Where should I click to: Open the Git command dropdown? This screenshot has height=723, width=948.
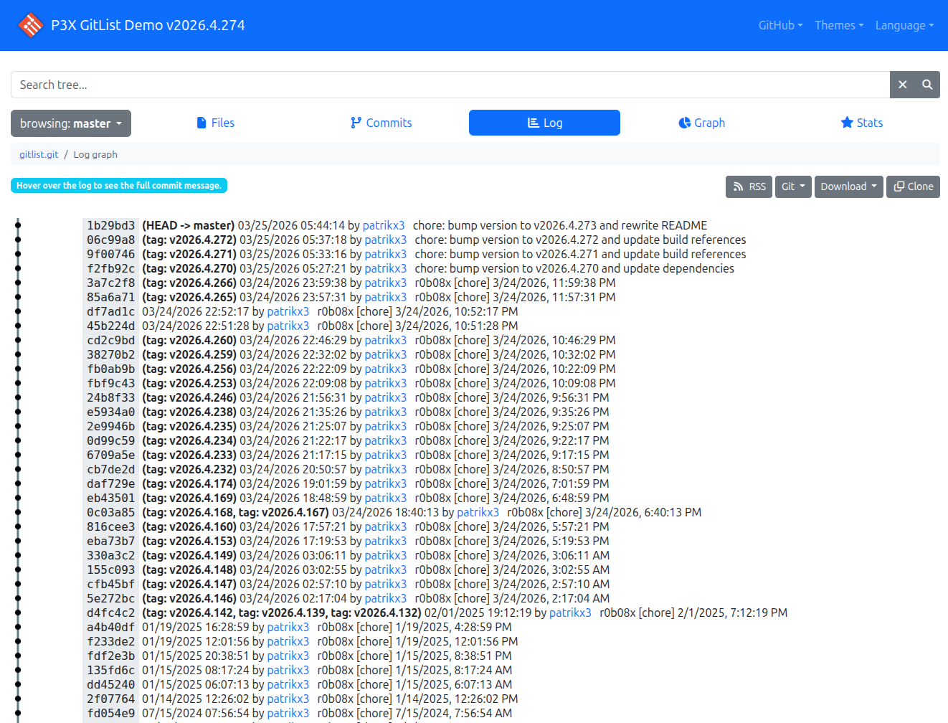(x=793, y=186)
